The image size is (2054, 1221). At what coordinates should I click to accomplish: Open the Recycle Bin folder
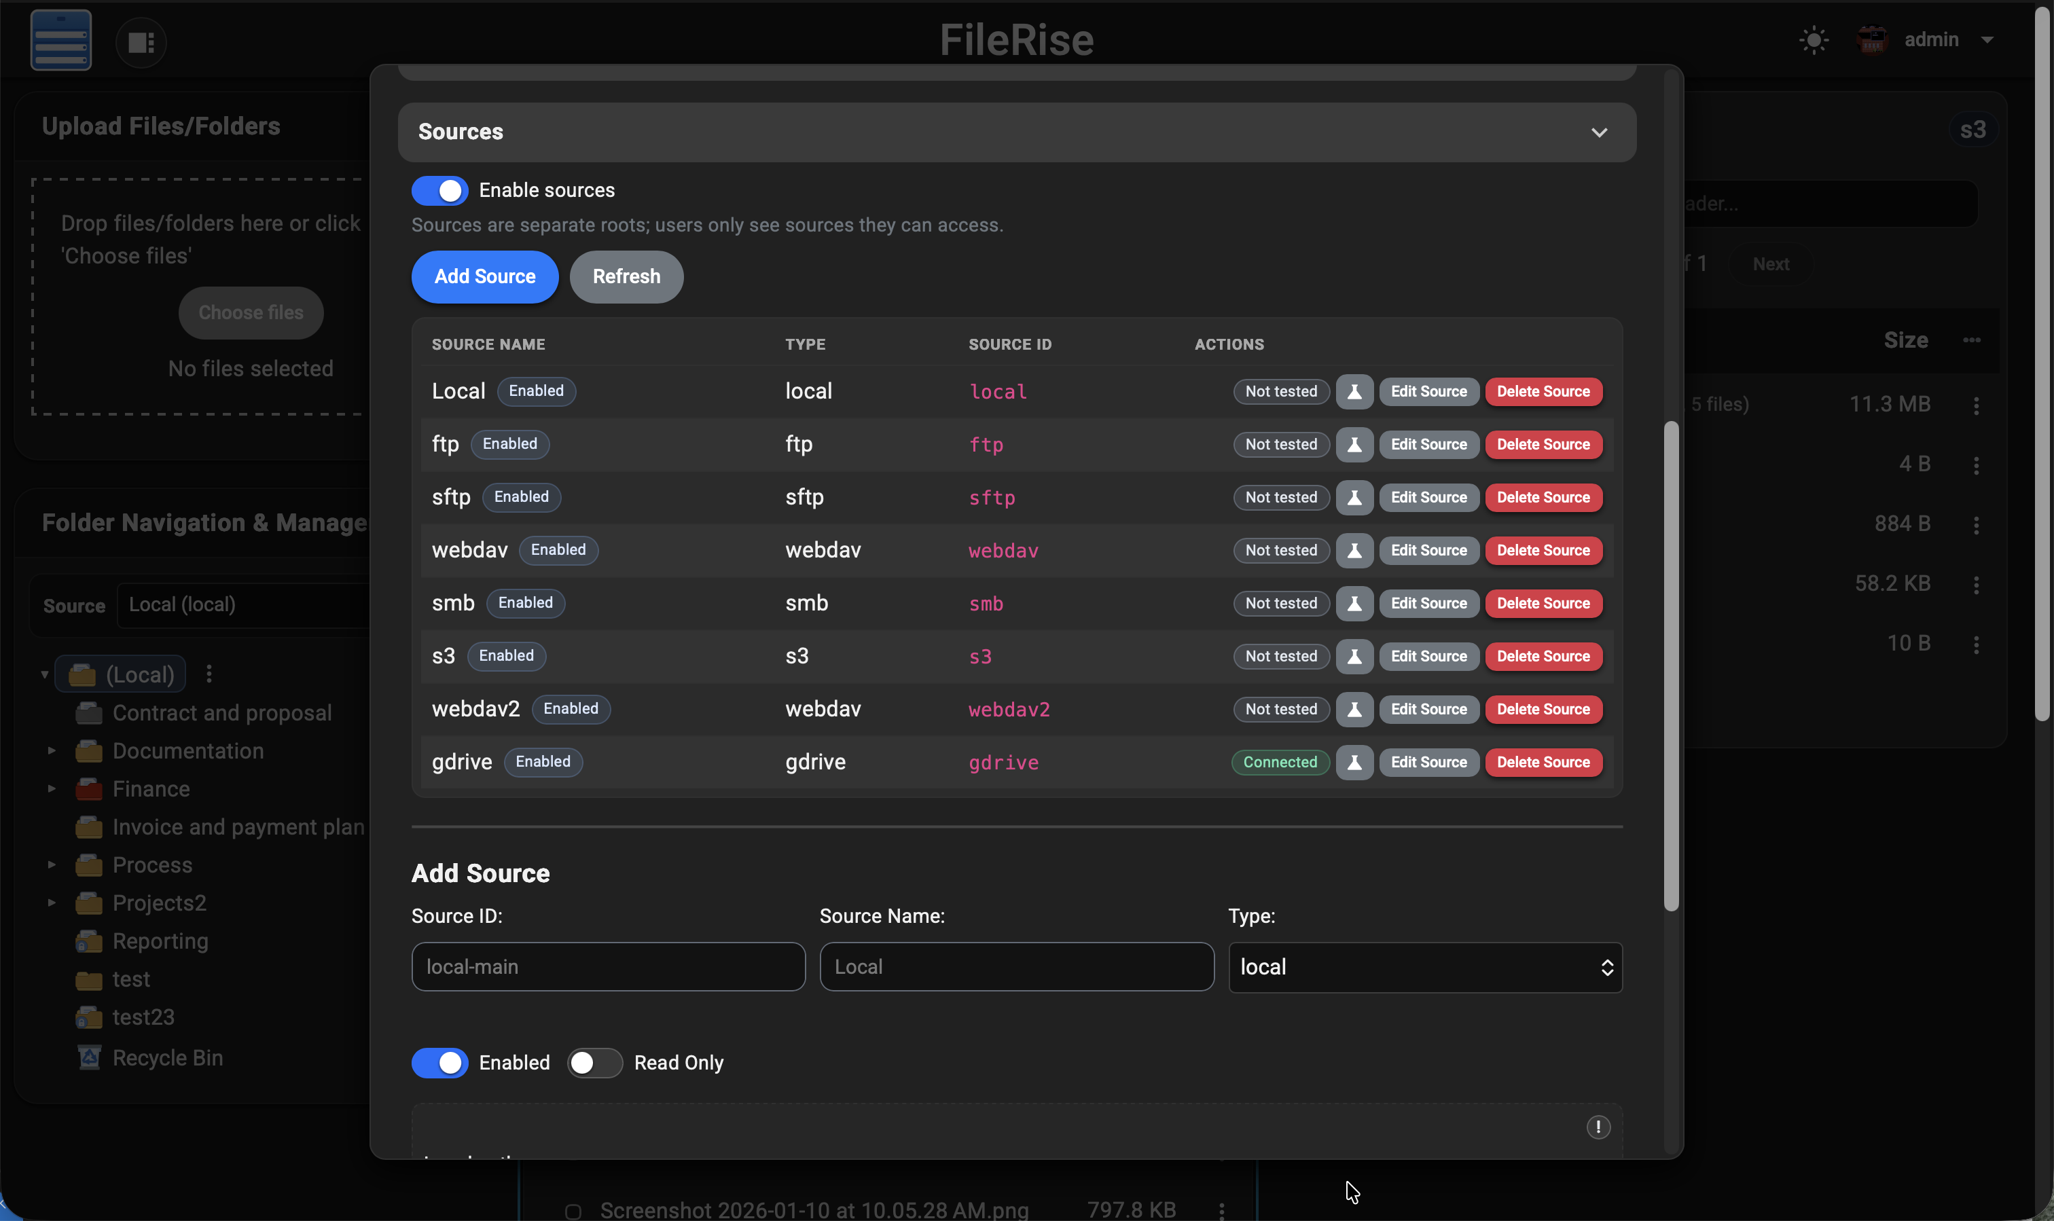[x=166, y=1057]
